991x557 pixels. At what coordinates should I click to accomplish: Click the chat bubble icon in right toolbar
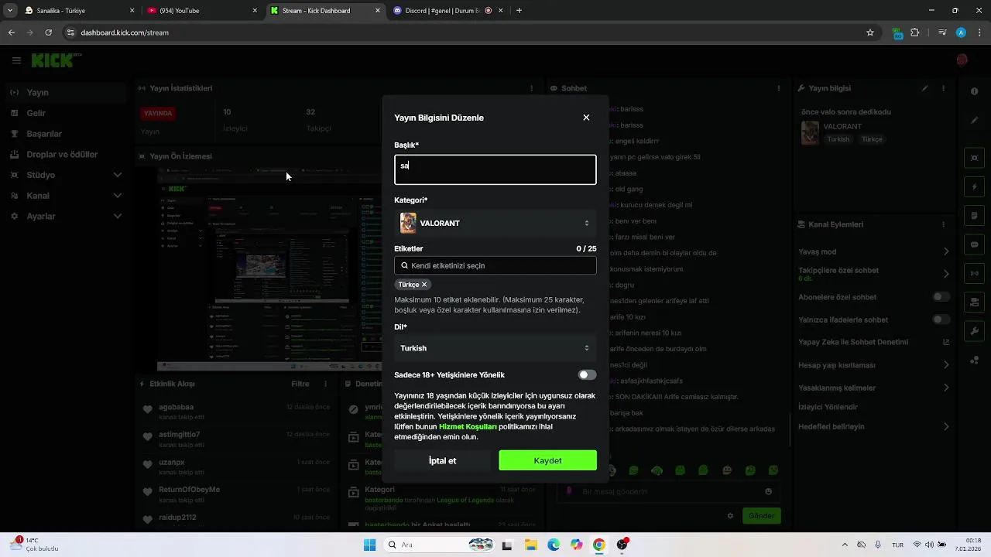[x=974, y=244]
